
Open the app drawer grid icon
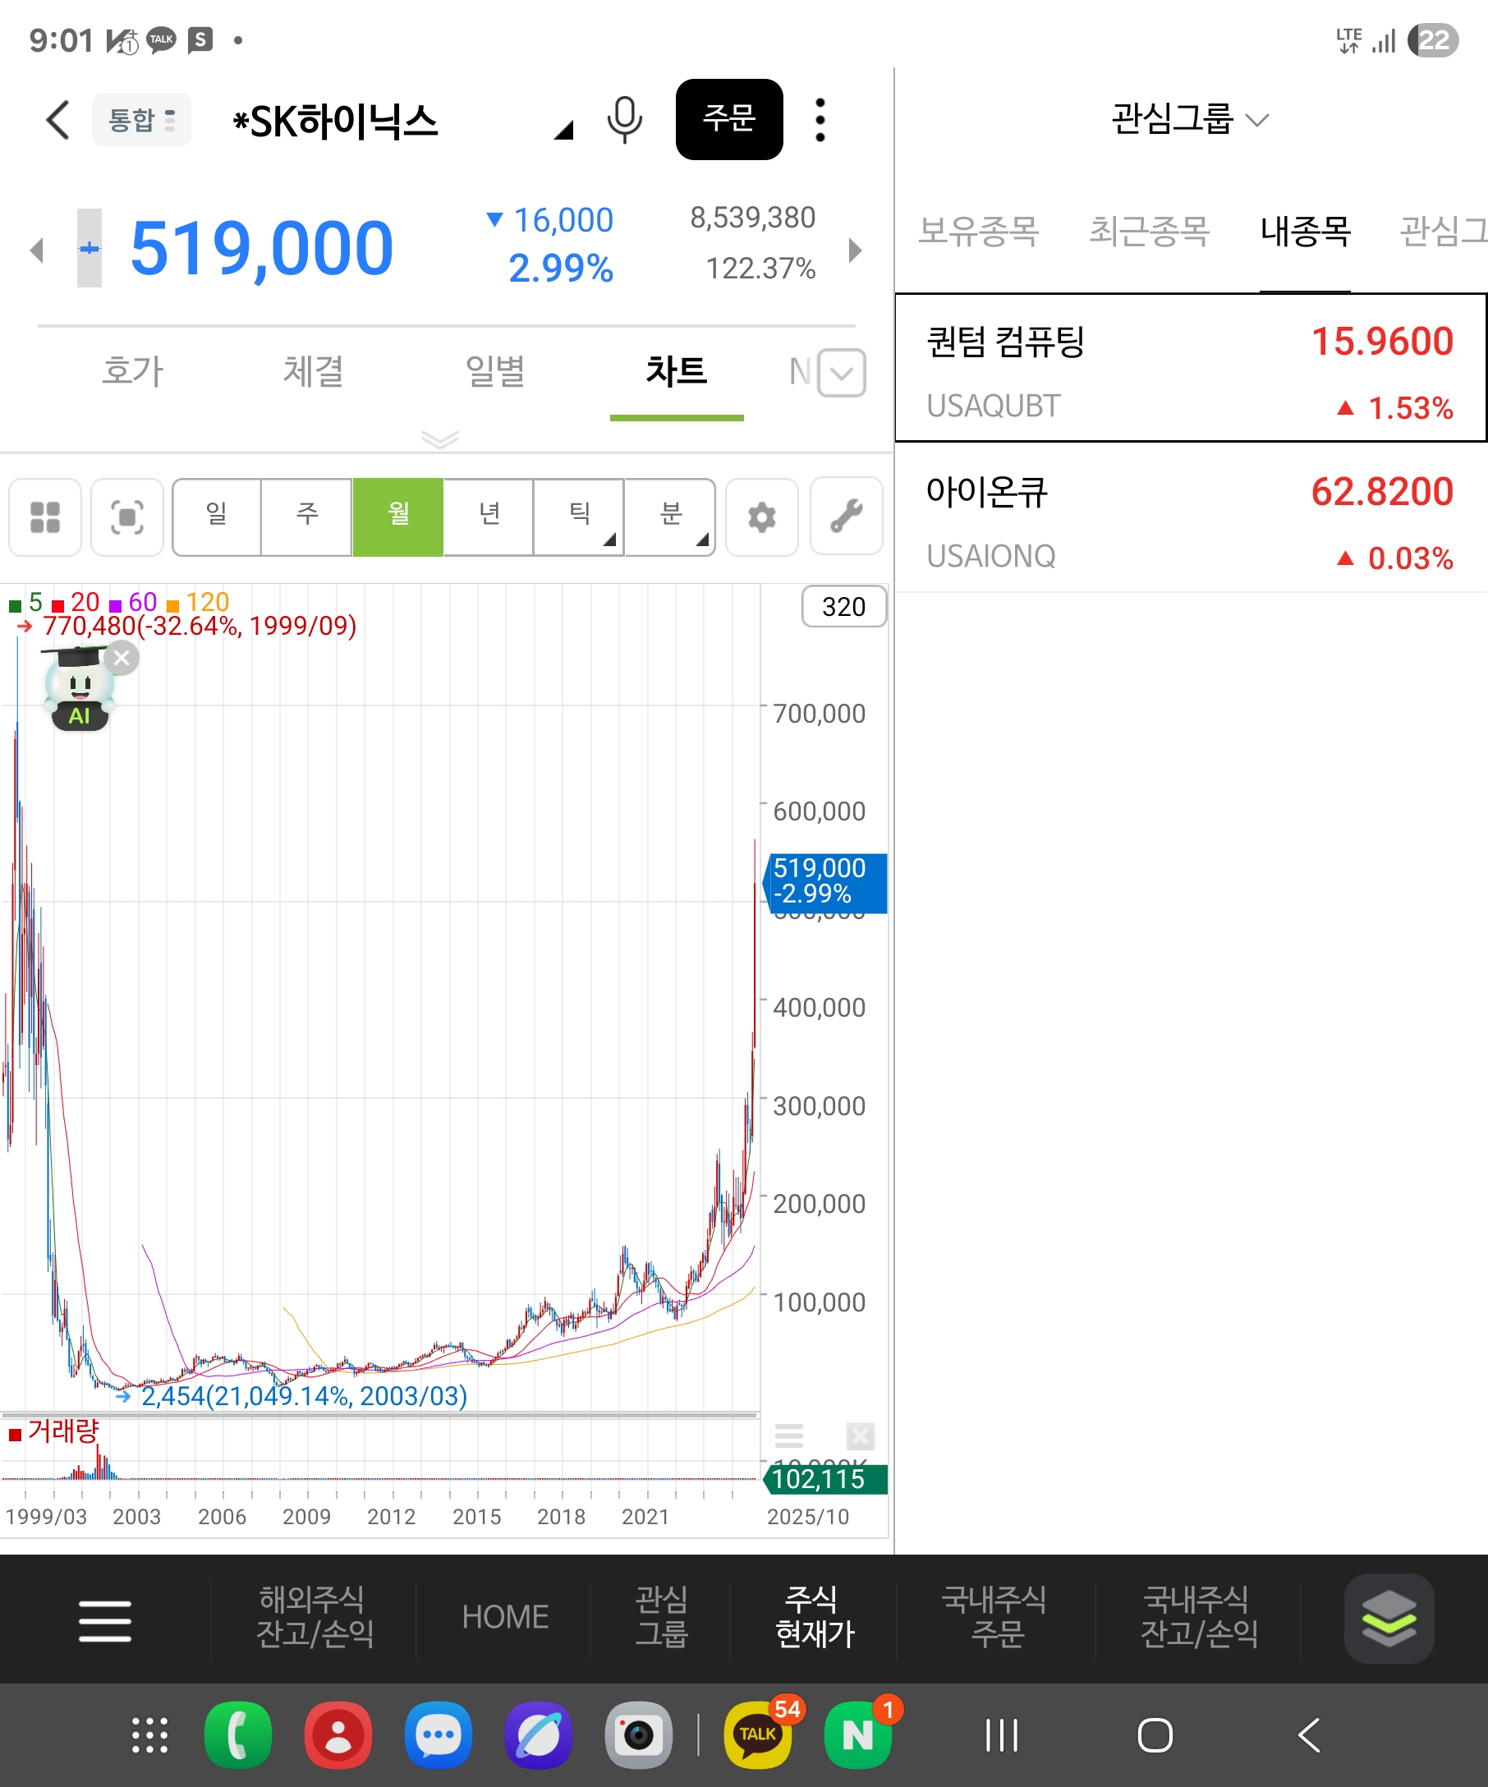pyautogui.click(x=149, y=1735)
